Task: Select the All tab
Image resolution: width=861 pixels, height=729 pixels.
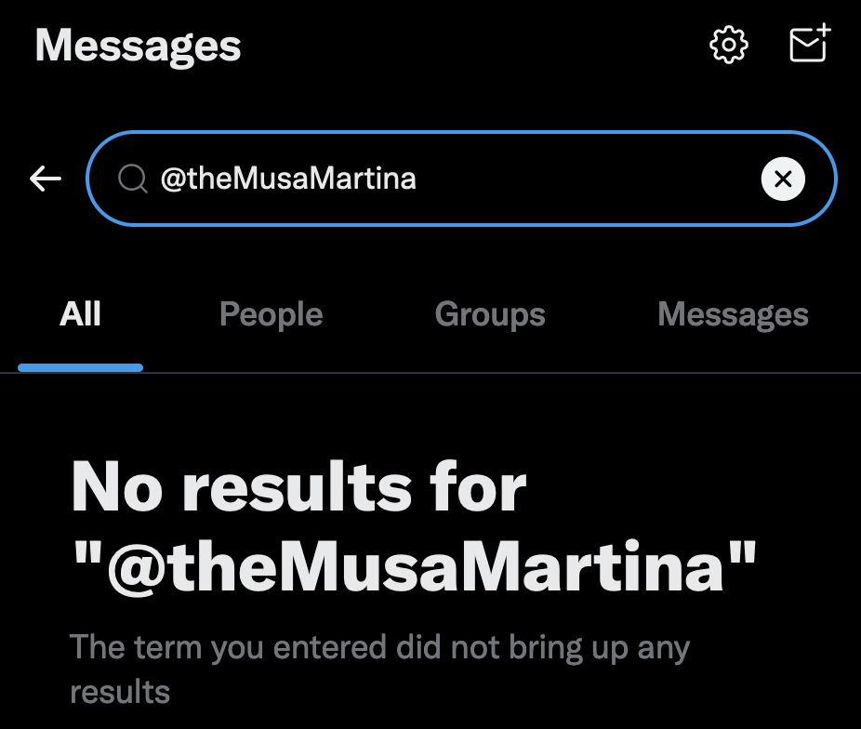Action: tap(80, 315)
